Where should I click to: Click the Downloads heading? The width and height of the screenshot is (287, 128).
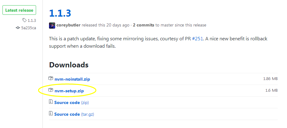point(69,65)
